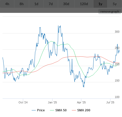Select the 4h time range tab
This screenshot has height=117, width=122.
pos(7,4)
